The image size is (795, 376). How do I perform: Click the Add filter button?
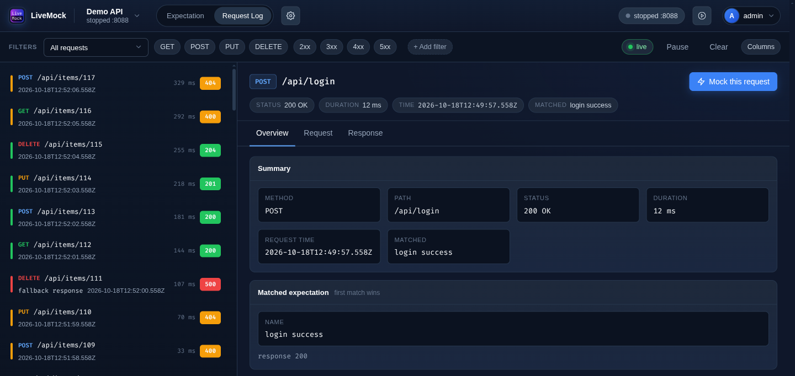tap(430, 47)
